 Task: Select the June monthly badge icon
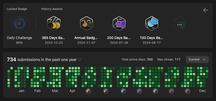pos(106,91)
